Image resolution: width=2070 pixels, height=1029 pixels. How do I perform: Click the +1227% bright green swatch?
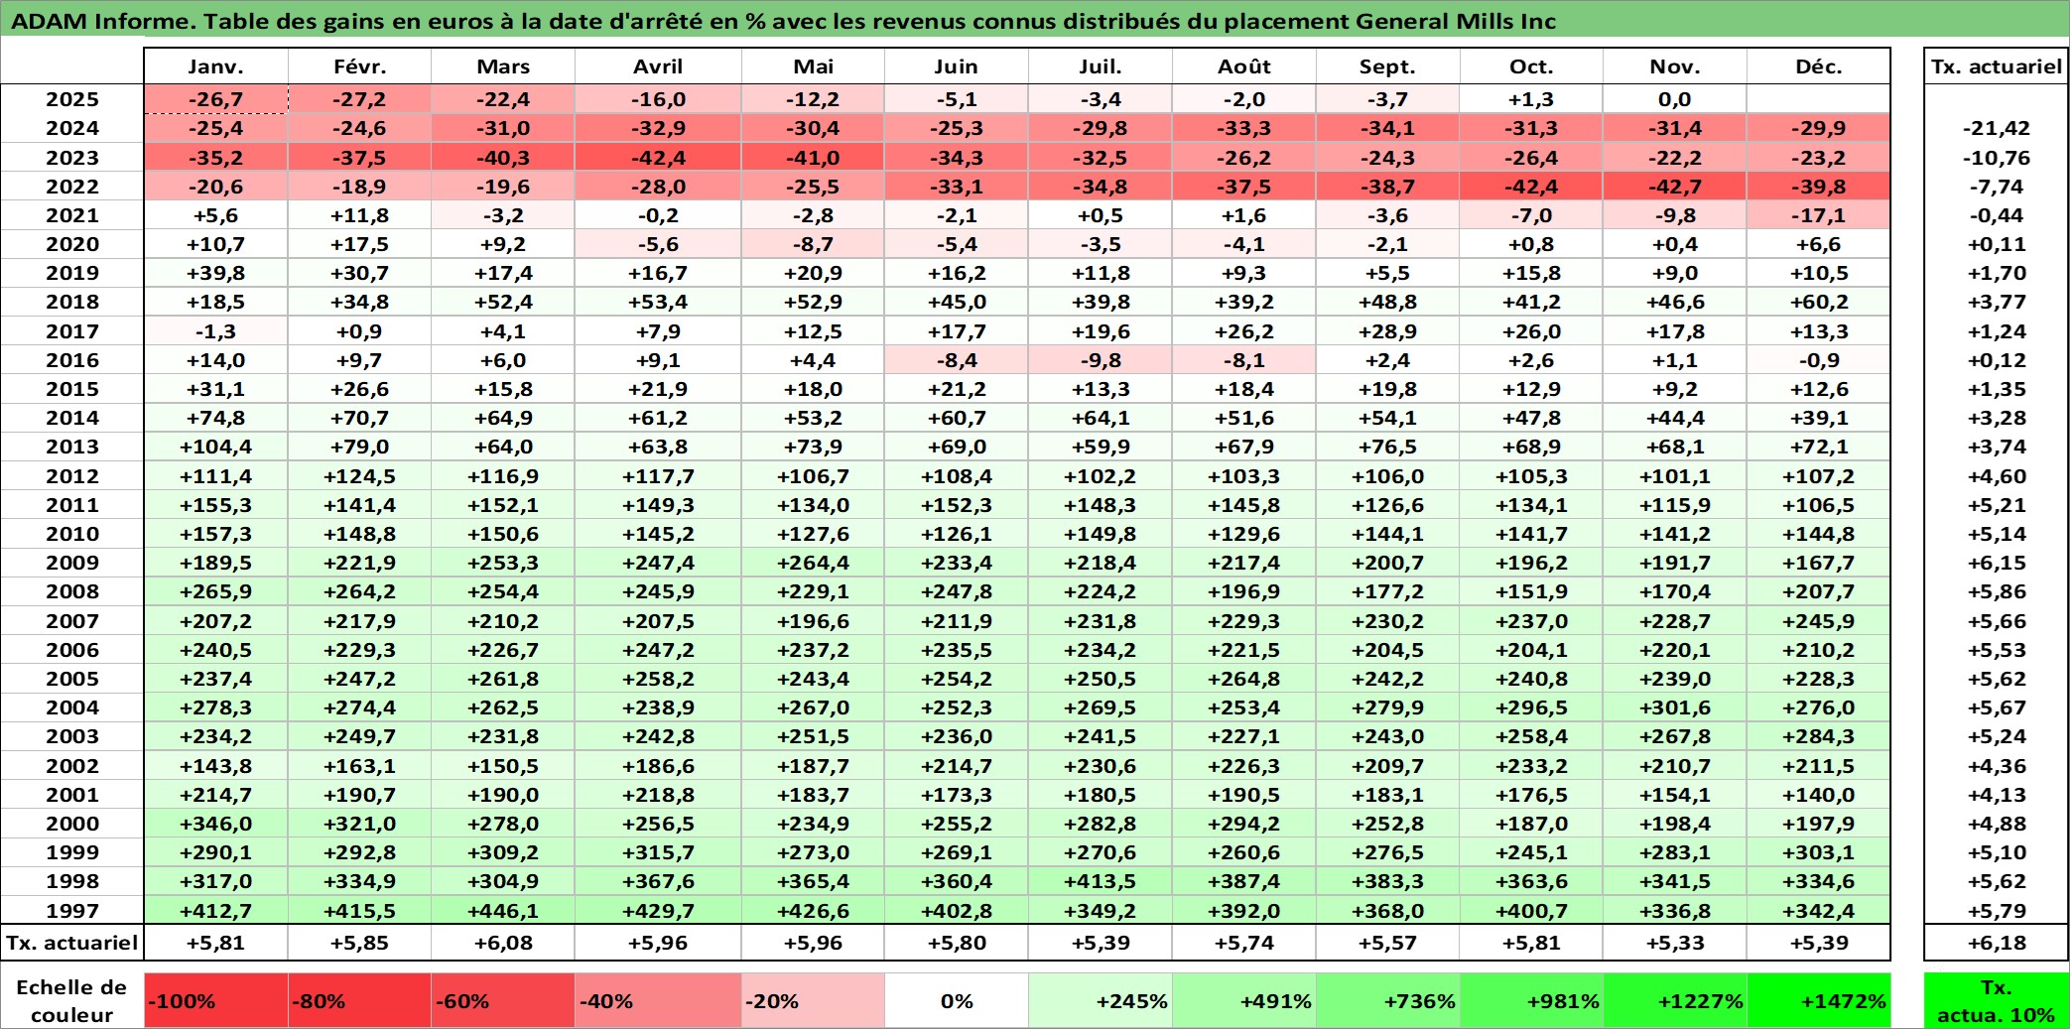point(1675,1000)
